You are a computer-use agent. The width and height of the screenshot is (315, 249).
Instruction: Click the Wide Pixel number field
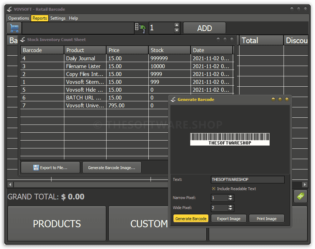tap(220, 208)
